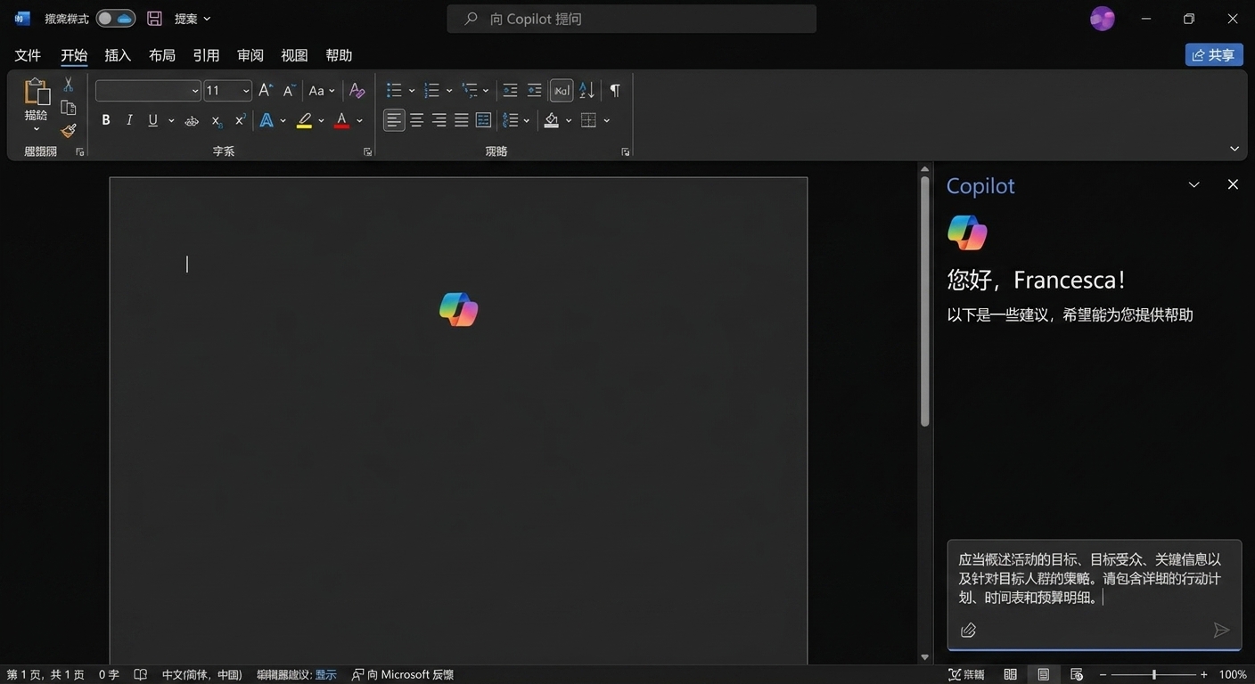Image resolution: width=1255 pixels, height=684 pixels.
Task: Switch to the 插入 ribbon tab
Action: pos(118,55)
